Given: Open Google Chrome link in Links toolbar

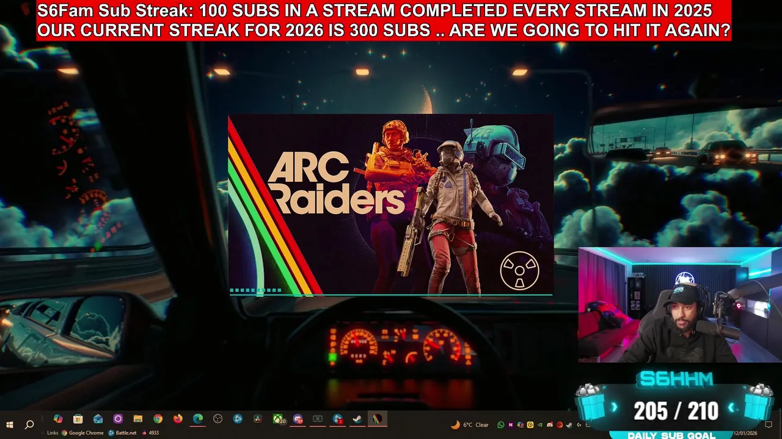Looking at the screenshot, I should point(82,433).
